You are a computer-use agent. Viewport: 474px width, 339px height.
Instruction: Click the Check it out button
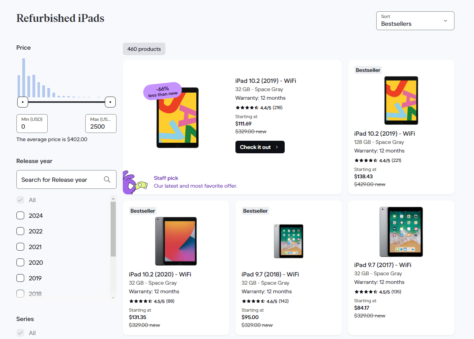[x=260, y=147]
